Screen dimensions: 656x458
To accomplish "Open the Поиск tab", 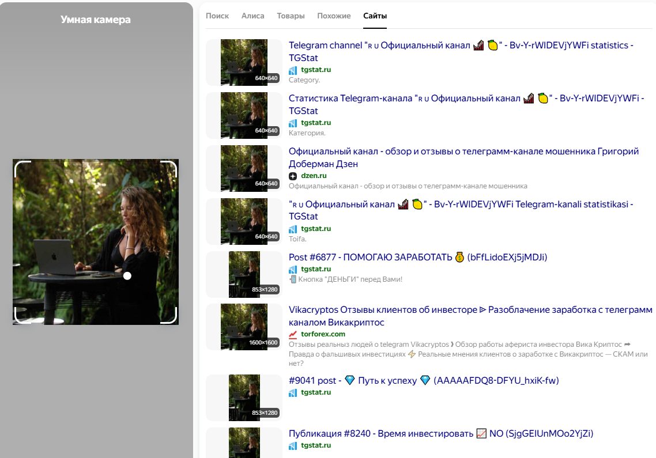I will (217, 16).
